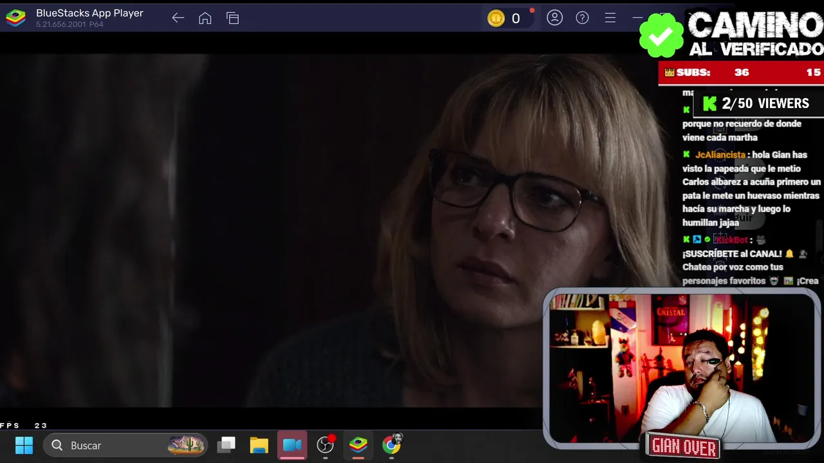Image resolution: width=824 pixels, height=463 pixels.
Task: Go back with the BlueStacks back arrow
Action: tap(178, 18)
